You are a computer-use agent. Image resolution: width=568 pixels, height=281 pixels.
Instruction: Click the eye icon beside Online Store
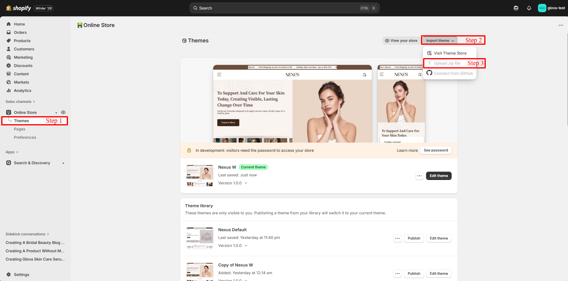63,112
